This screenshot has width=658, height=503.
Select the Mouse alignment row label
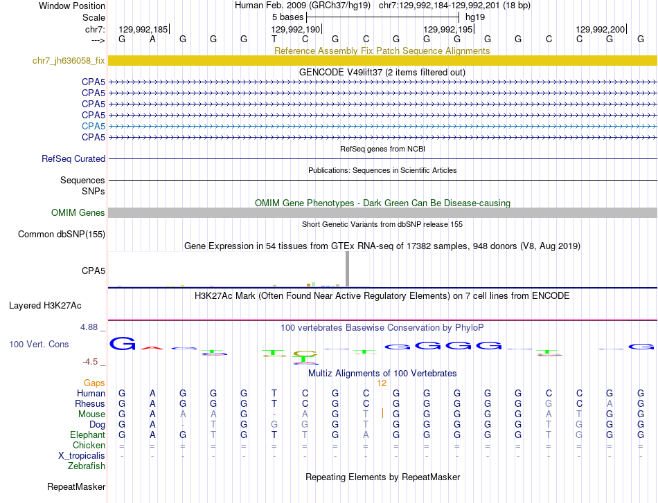[x=91, y=414]
